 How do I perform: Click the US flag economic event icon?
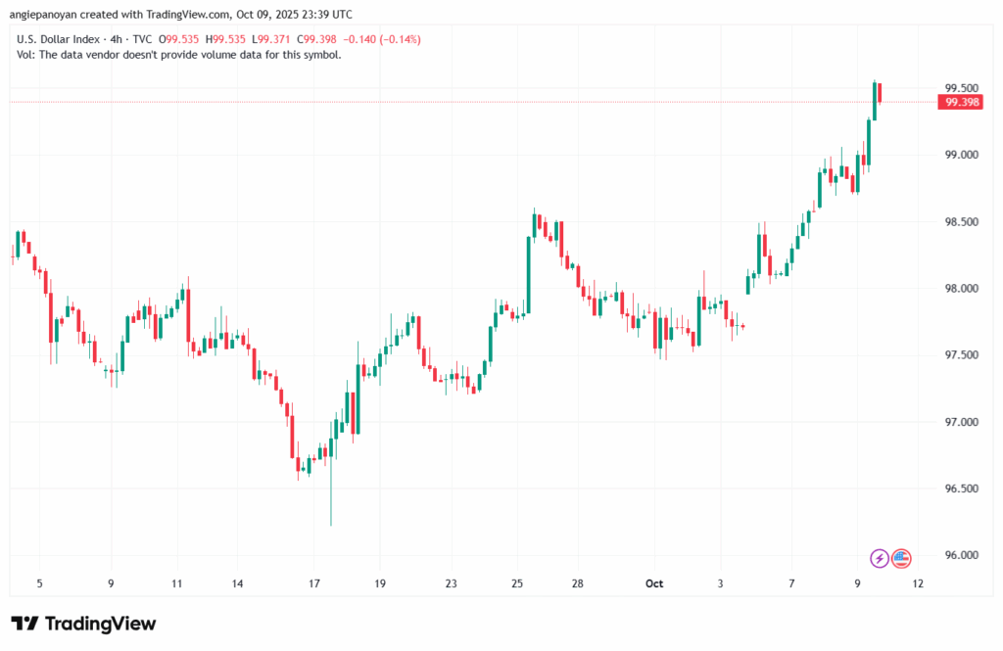901,558
